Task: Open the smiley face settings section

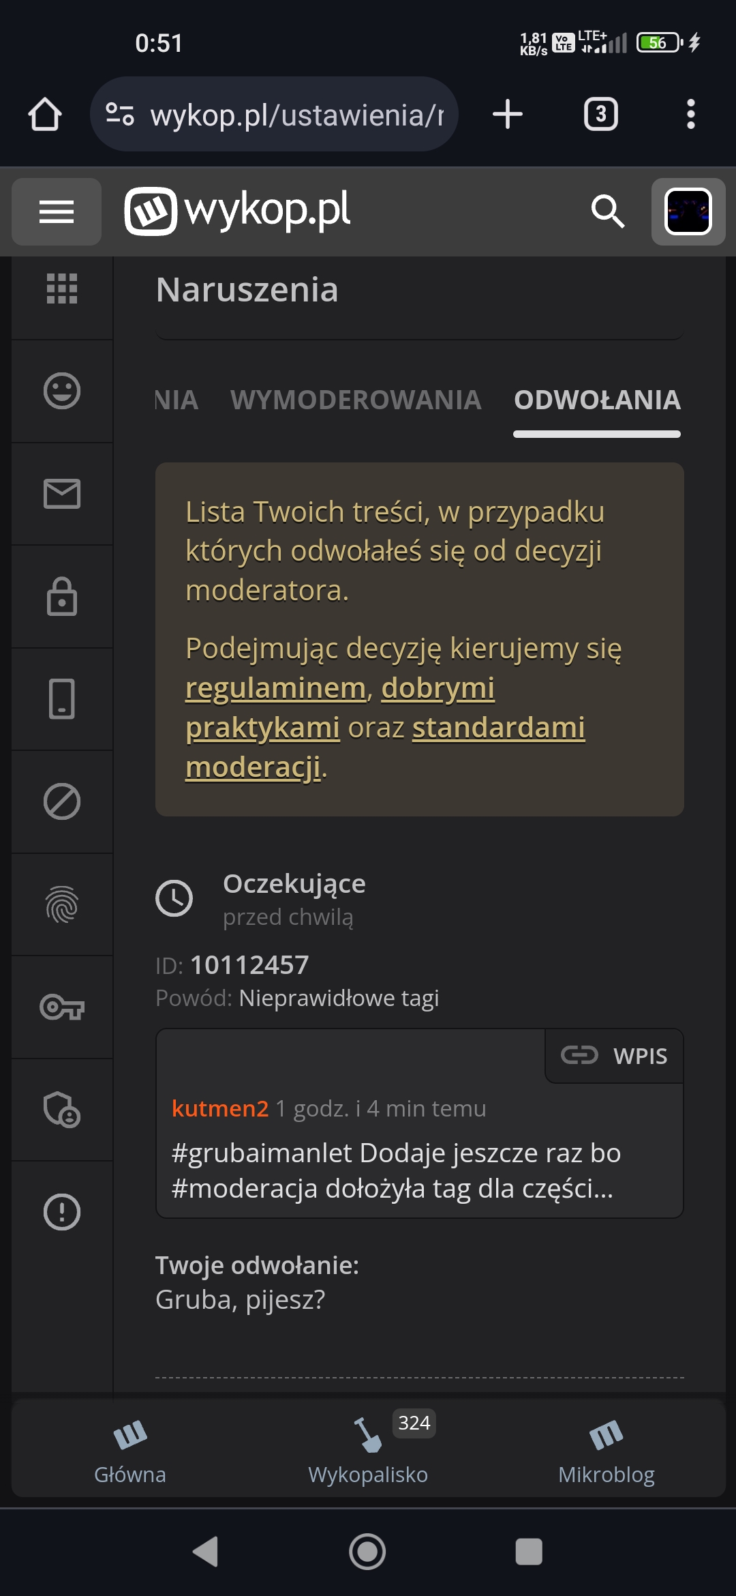Action: coord(62,391)
